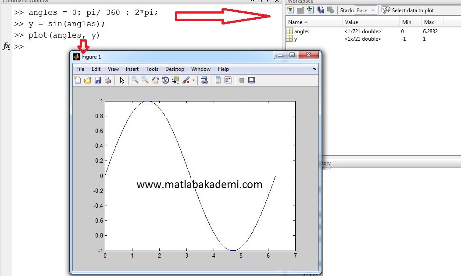Viewport: 461px width, 276px height.
Task: Open brush color dropdown arrow
Action: pos(193,80)
